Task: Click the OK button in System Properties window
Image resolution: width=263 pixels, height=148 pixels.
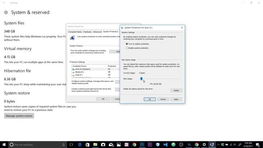Action: (x=103, y=99)
